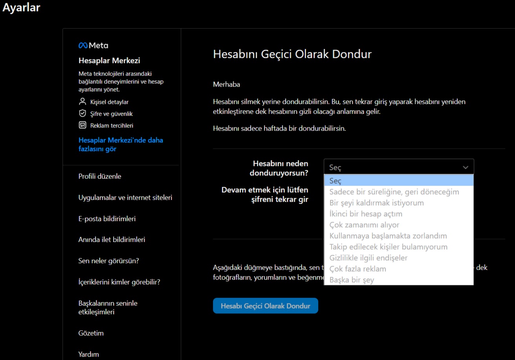Click the Şifre ve güvenlik shield icon

coord(82,114)
